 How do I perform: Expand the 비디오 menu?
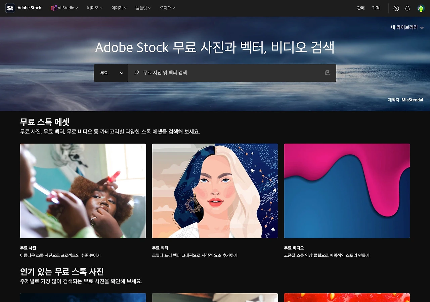[x=95, y=8]
